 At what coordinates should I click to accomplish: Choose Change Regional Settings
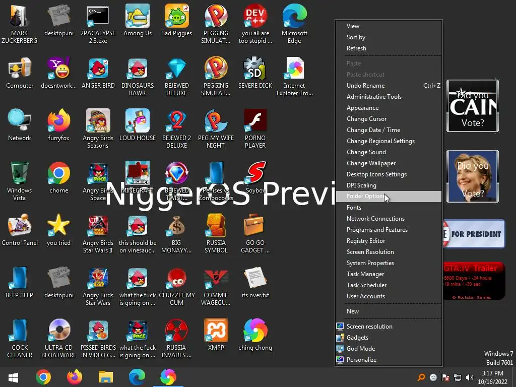(389, 141)
